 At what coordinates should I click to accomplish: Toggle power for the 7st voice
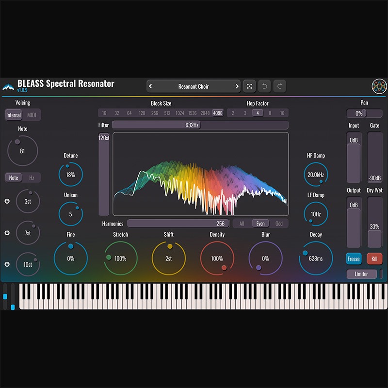pyautogui.click(x=7, y=233)
